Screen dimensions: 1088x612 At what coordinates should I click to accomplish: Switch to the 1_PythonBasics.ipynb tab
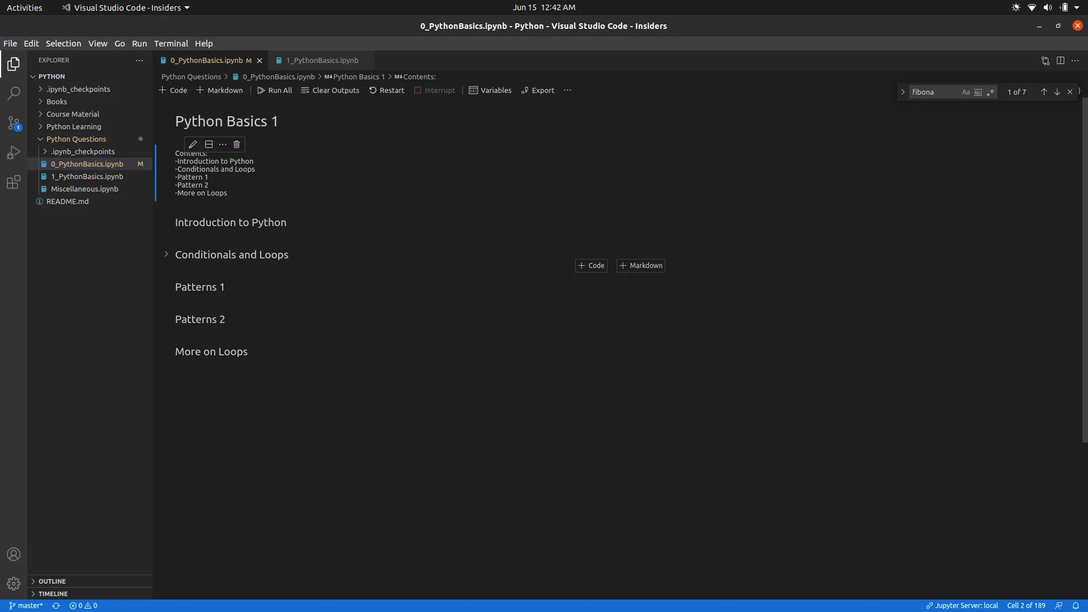322,60
